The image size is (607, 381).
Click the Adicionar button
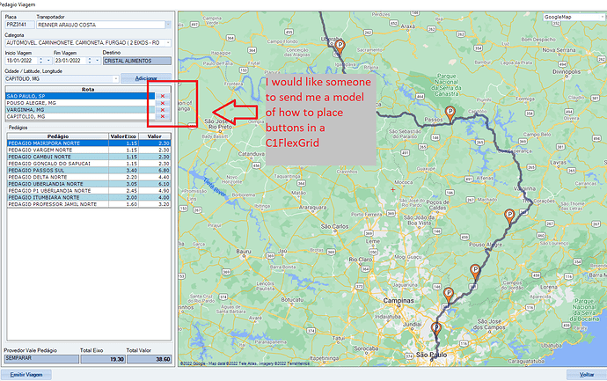pyautogui.click(x=146, y=78)
